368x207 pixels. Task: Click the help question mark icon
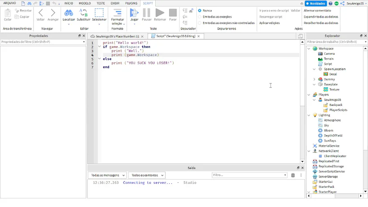click(330, 4)
